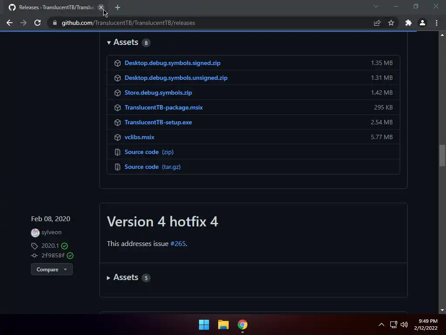Open commit 2f9858f link
Screen dimensions: 446x335
pyautogui.click(x=53, y=256)
